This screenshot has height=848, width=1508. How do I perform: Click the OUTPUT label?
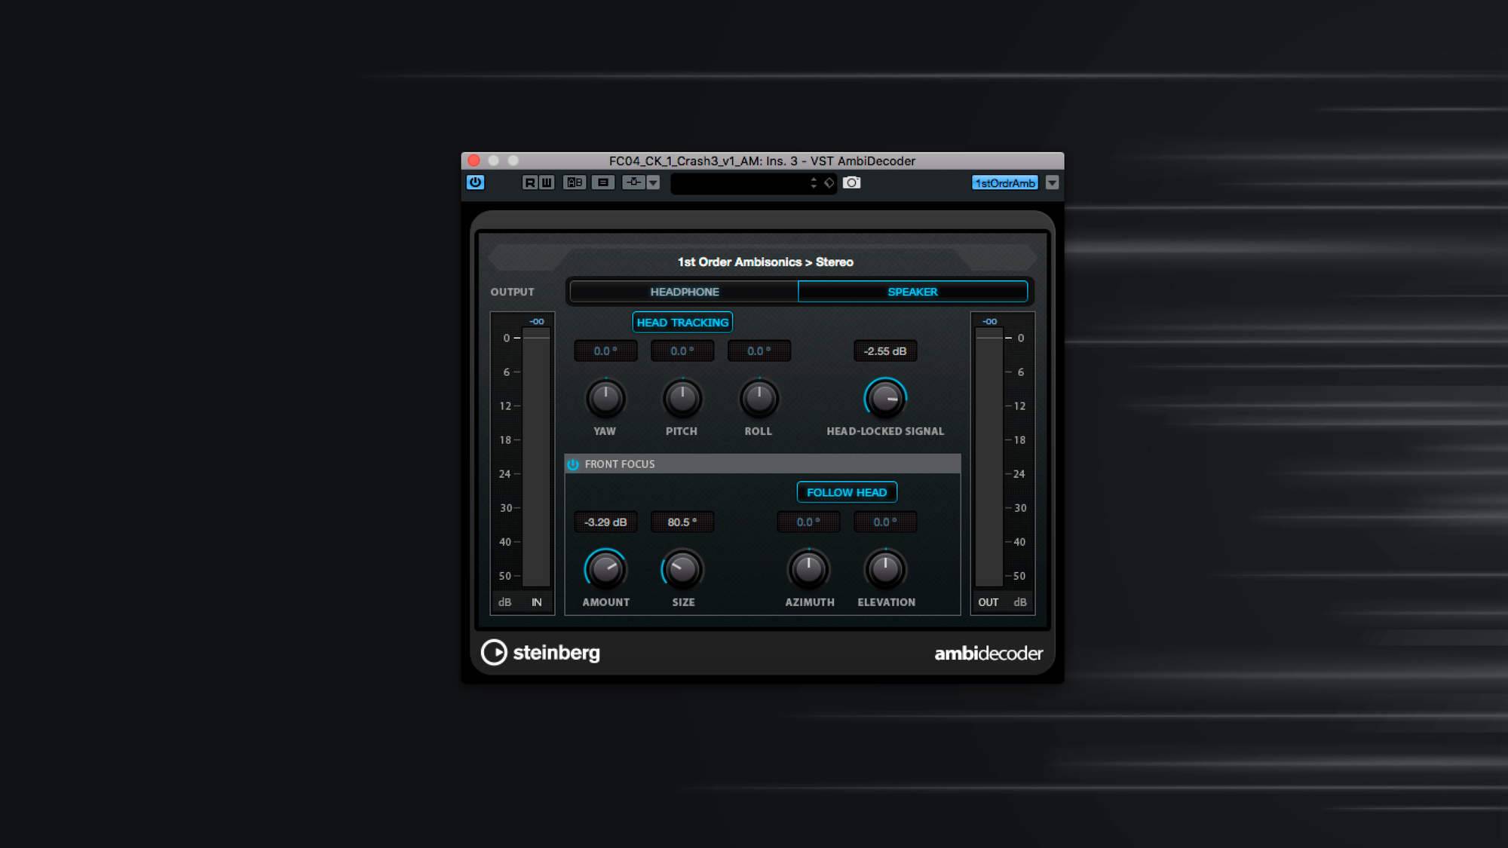point(512,292)
